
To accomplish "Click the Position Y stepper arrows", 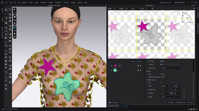I will coord(182,89).
